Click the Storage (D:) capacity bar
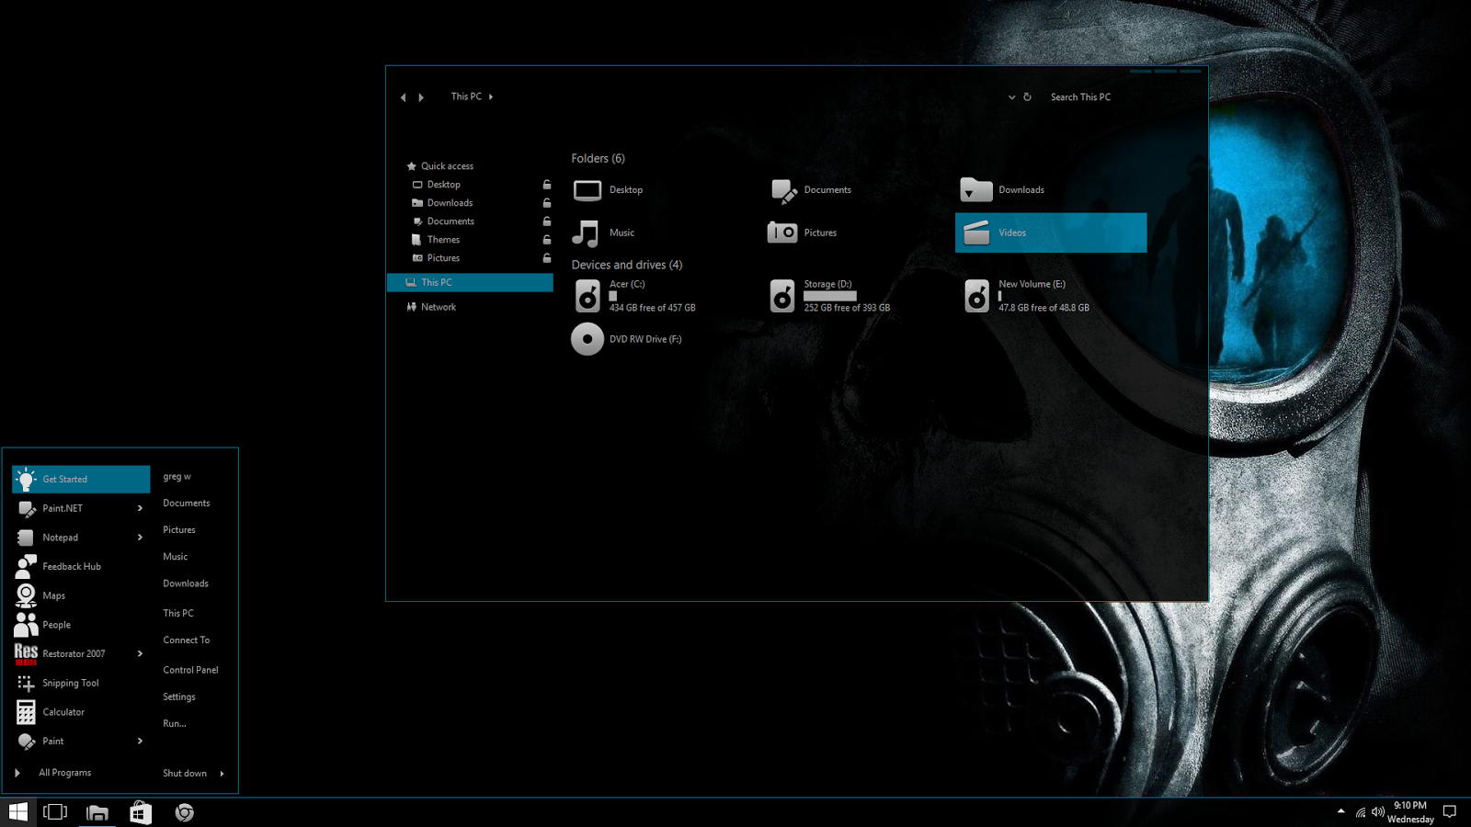This screenshot has height=827, width=1471. click(830, 296)
